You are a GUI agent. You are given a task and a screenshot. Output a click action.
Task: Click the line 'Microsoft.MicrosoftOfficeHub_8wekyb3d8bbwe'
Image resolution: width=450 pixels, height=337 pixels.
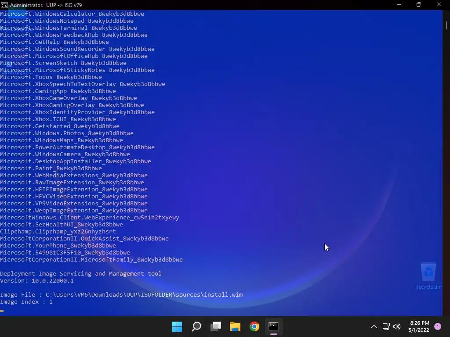click(74, 56)
